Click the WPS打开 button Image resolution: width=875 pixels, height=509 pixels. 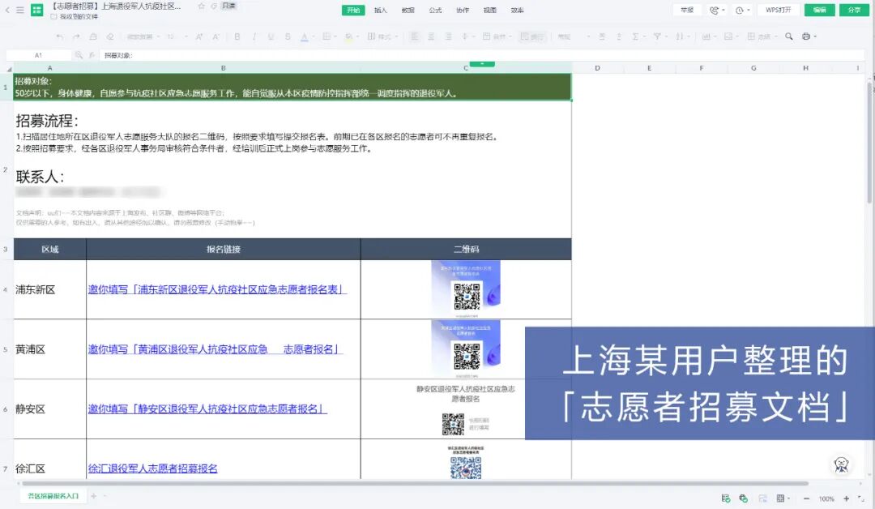click(778, 10)
